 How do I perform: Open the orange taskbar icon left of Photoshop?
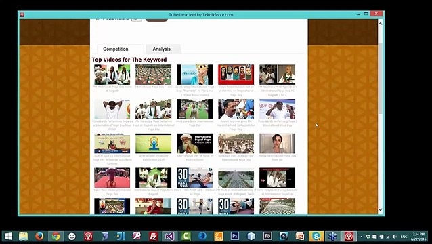coord(219,237)
